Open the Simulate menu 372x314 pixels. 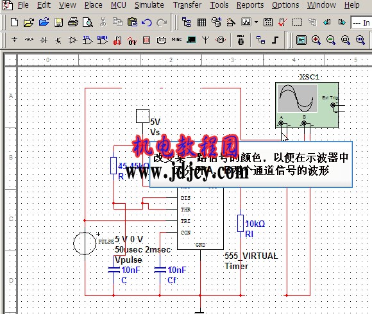149,5
